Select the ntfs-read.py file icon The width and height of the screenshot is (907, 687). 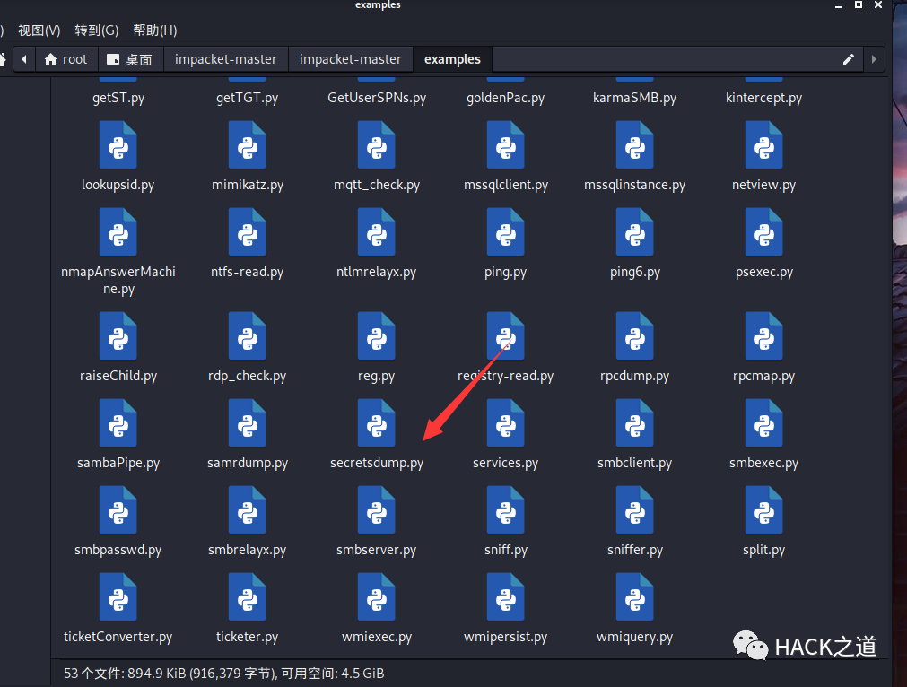(247, 232)
